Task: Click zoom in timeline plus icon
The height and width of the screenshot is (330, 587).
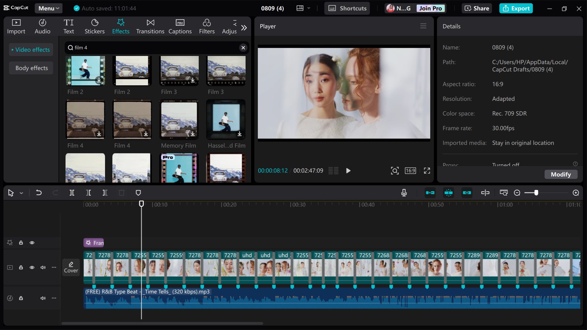Action: (x=576, y=193)
